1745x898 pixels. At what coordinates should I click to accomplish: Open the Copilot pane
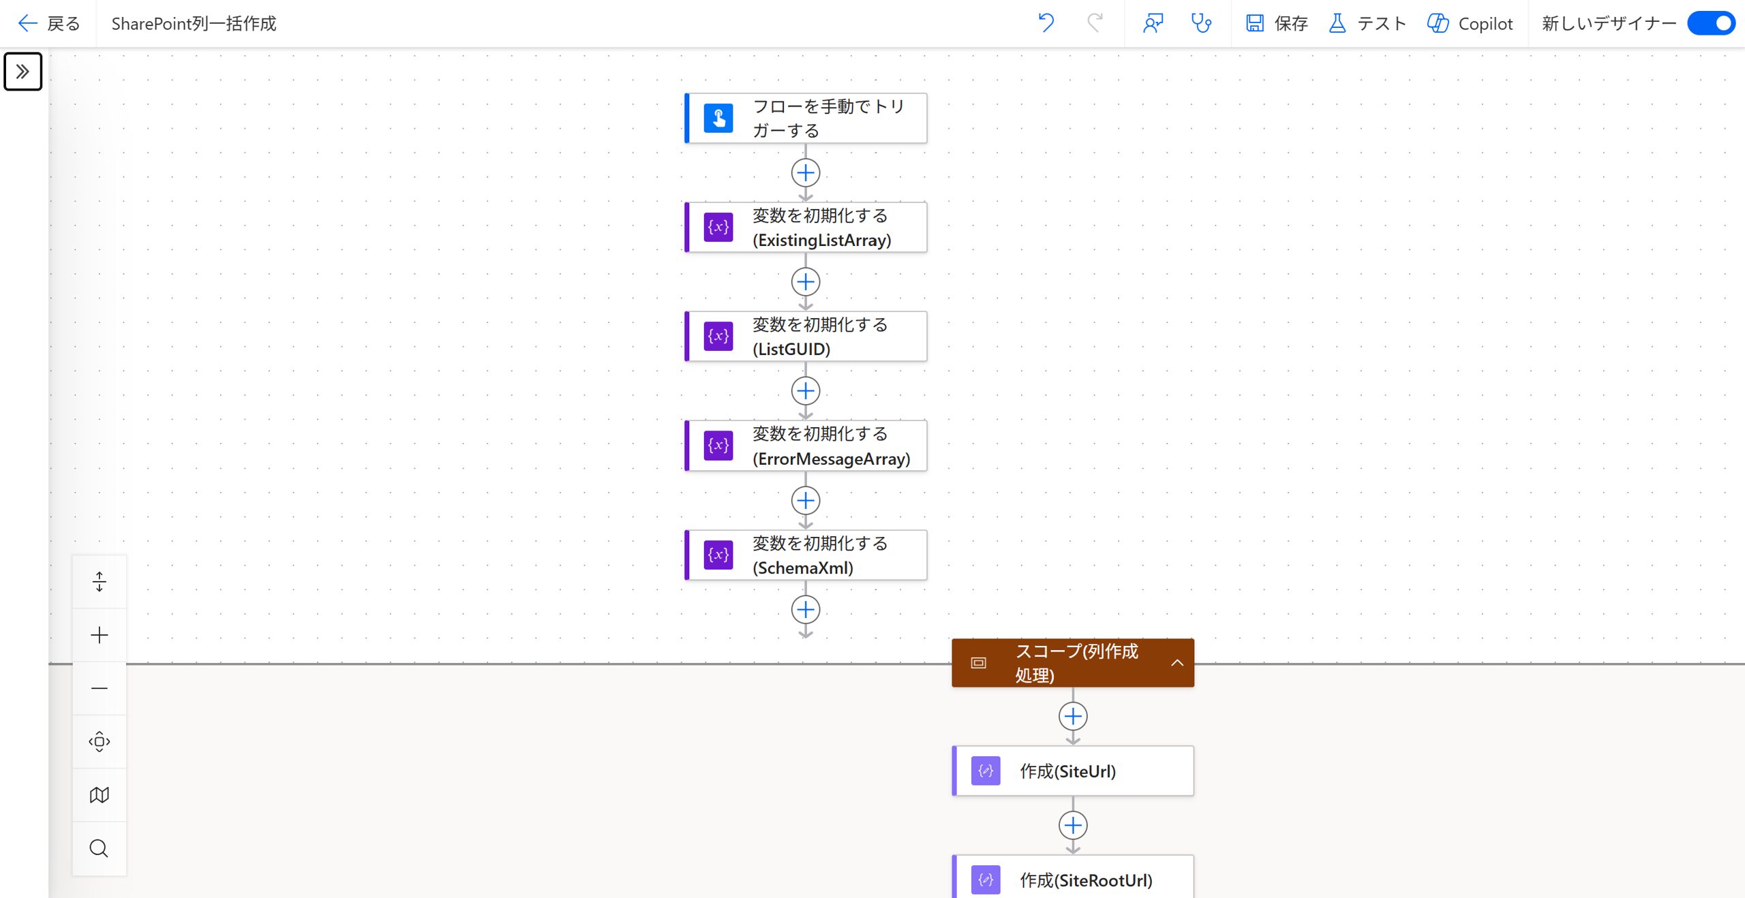(1470, 23)
